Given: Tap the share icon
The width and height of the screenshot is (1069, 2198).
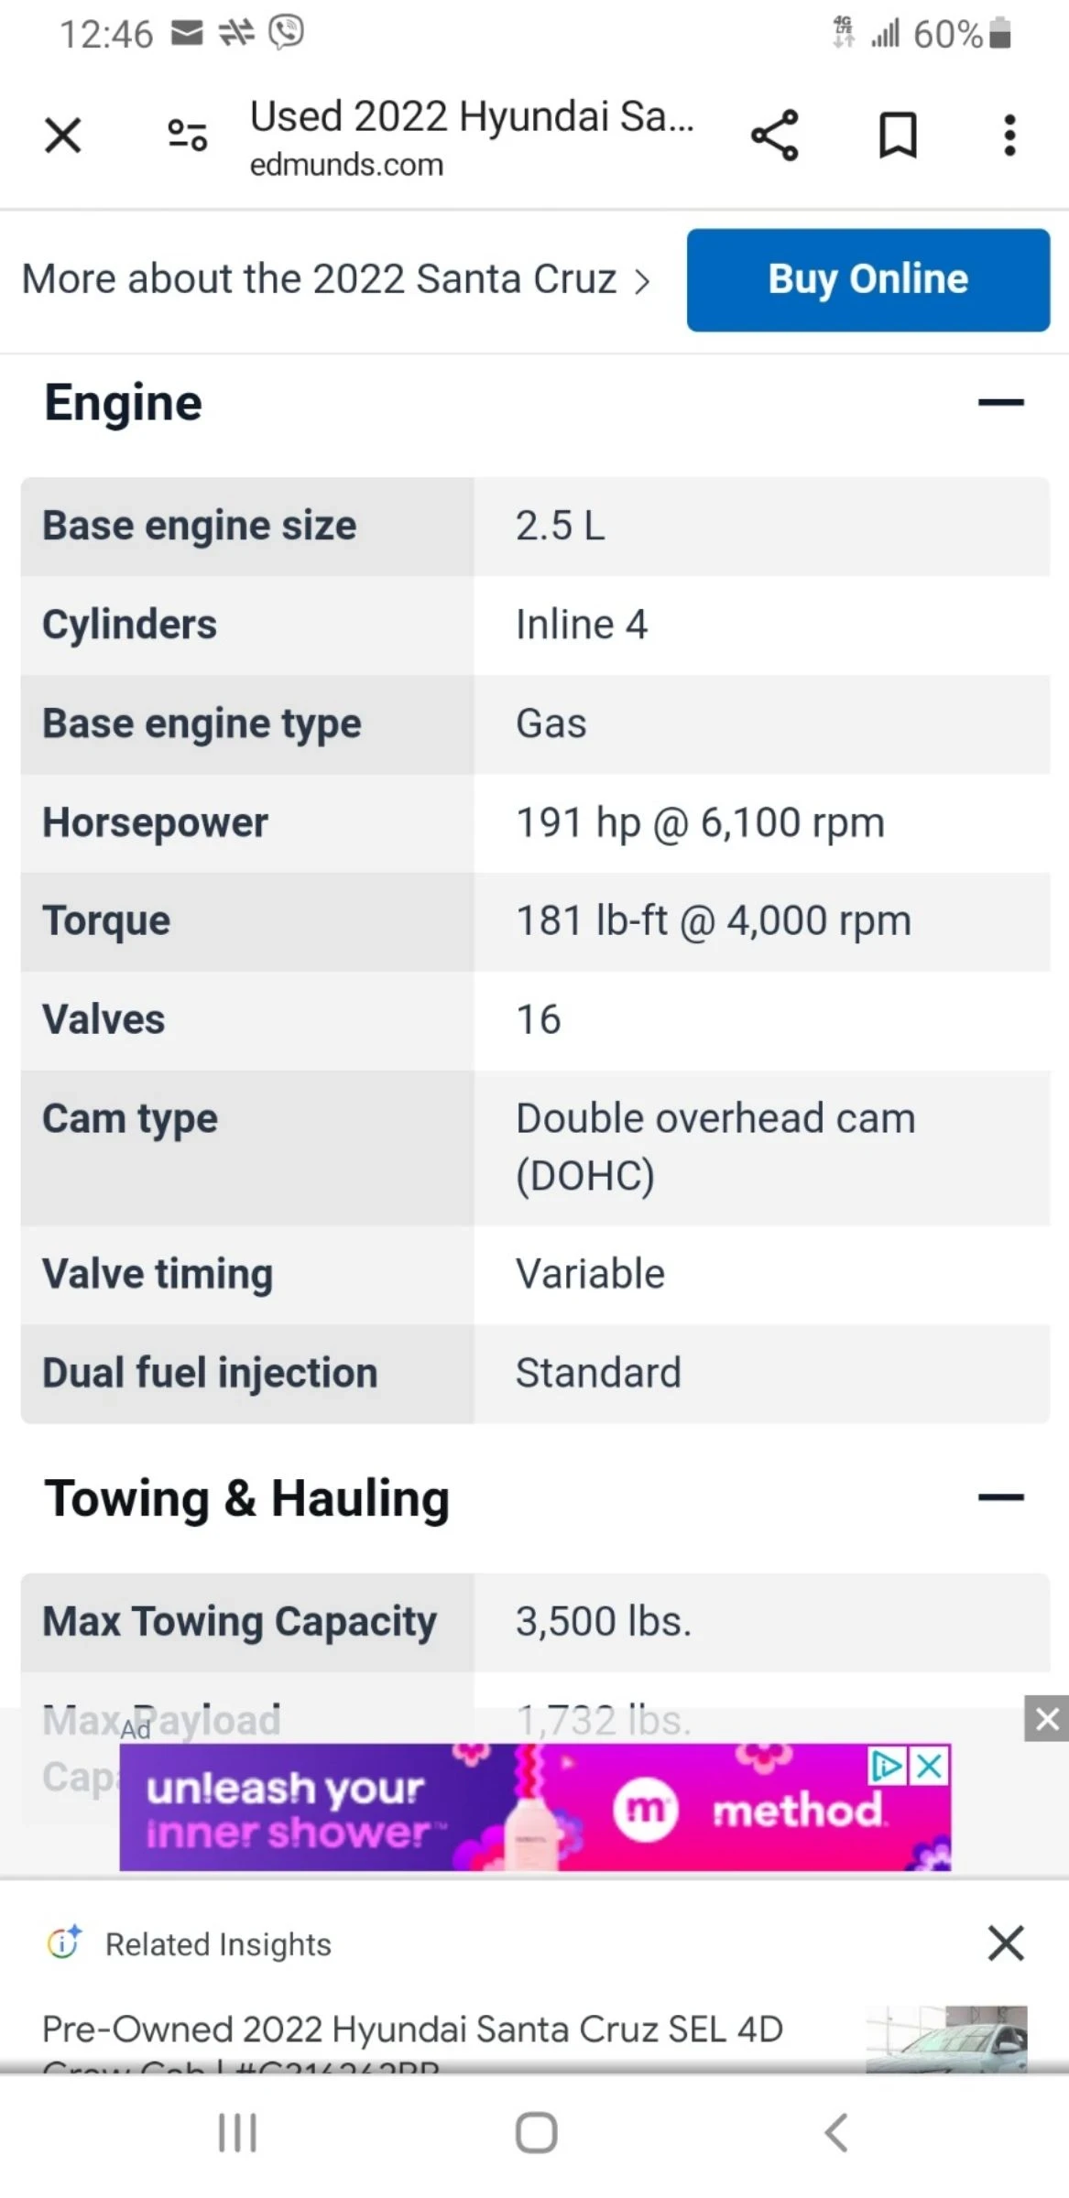Looking at the screenshot, I should [x=775, y=136].
